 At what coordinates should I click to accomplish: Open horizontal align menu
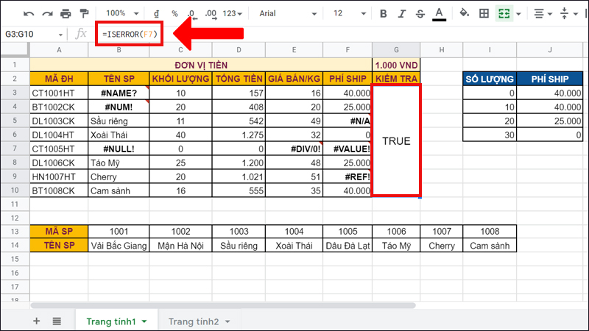[543, 14]
